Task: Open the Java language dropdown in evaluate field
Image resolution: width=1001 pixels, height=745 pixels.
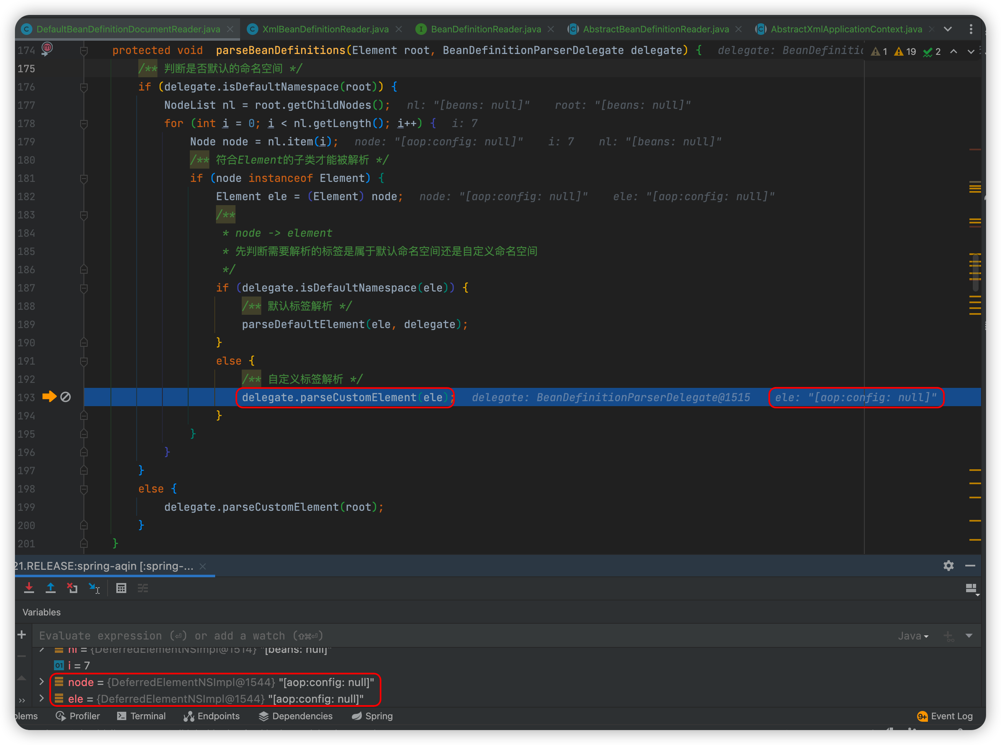Action: (x=913, y=636)
